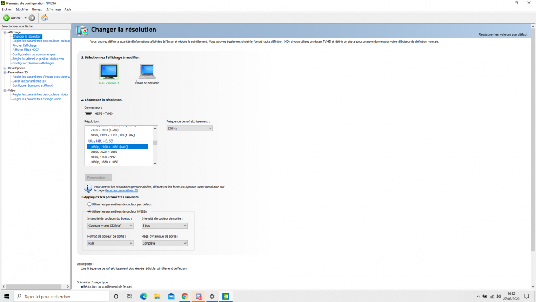Open Configuration du son numérique task
Image resolution: width=536 pixels, height=302 pixels.
click(x=34, y=54)
